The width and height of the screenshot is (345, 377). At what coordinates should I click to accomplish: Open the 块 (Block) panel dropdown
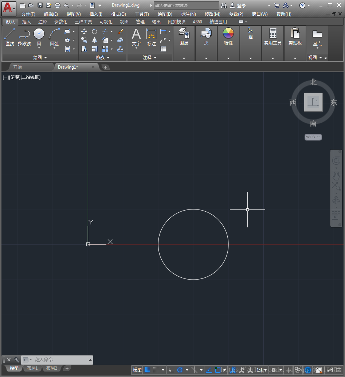coord(206,58)
